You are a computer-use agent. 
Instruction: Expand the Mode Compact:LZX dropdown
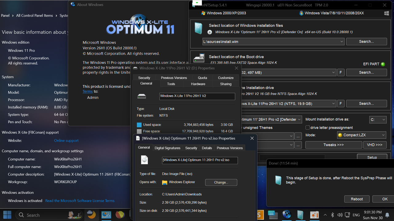(361, 135)
